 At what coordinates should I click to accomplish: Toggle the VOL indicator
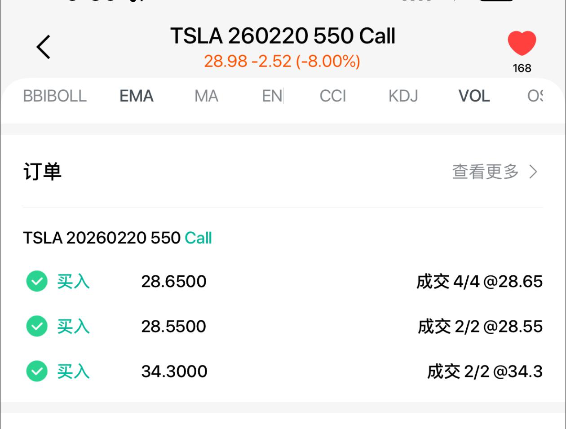point(474,96)
